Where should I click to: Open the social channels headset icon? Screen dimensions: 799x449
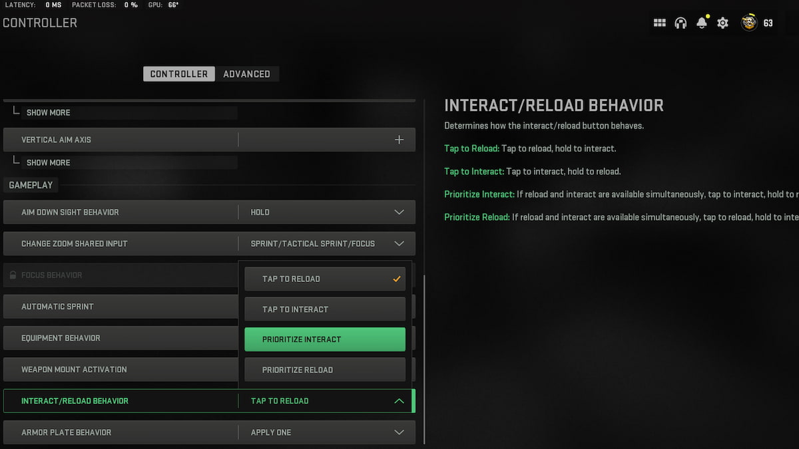[680, 22]
